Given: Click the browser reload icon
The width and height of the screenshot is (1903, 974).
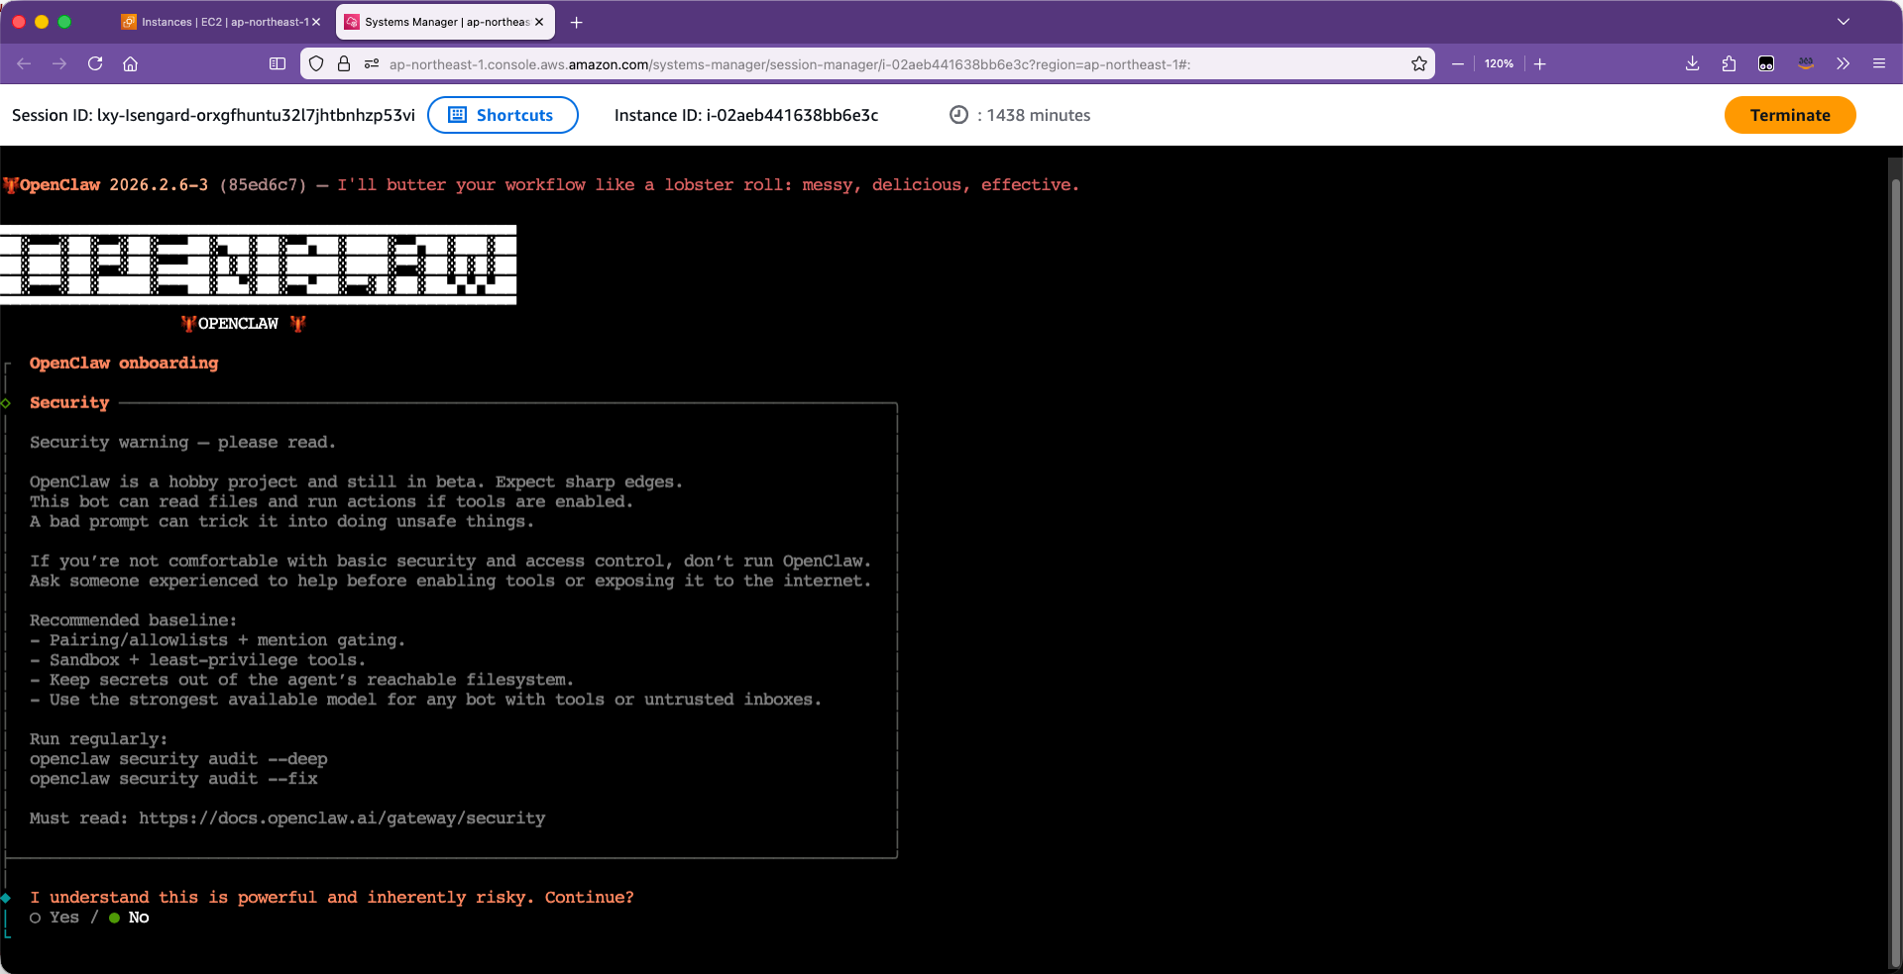Looking at the screenshot, I should 95,63.
